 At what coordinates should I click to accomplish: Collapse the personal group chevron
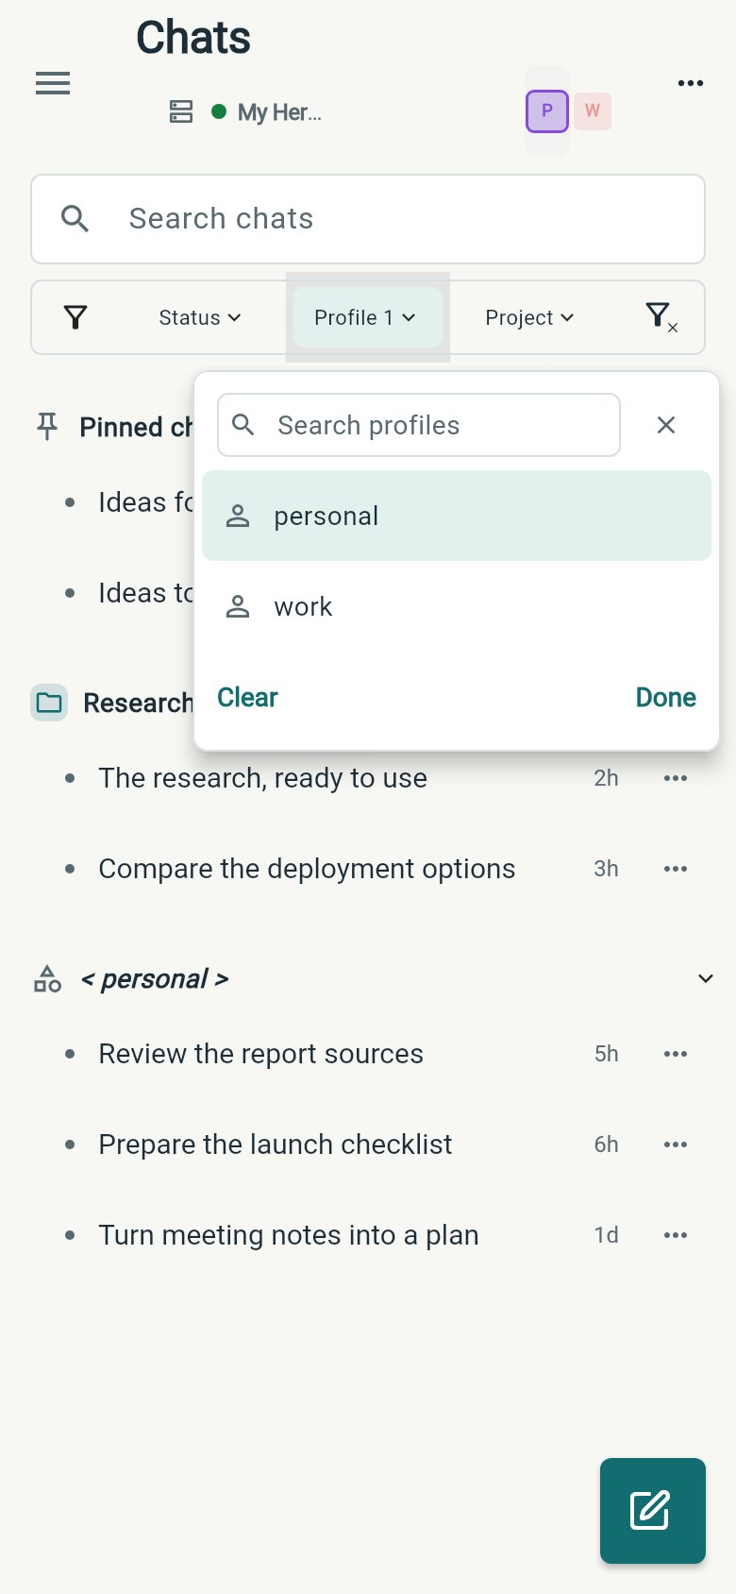tap(706, 978)
